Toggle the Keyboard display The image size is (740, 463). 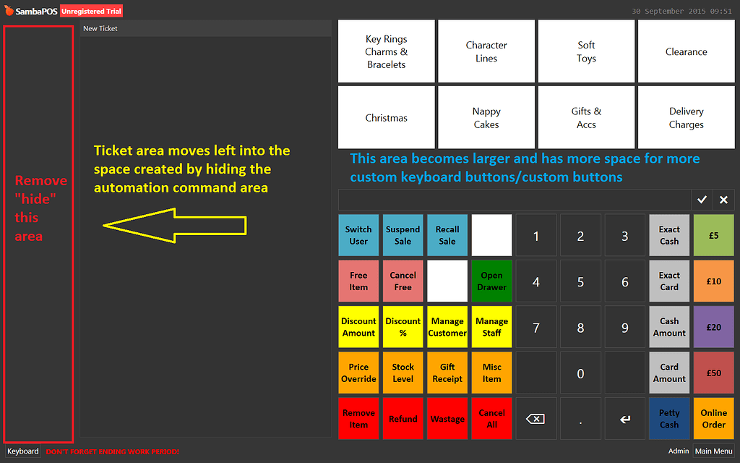[22, 451]
